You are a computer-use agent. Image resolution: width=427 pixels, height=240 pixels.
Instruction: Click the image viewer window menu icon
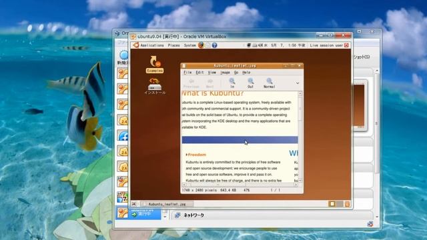click(184, 65)
